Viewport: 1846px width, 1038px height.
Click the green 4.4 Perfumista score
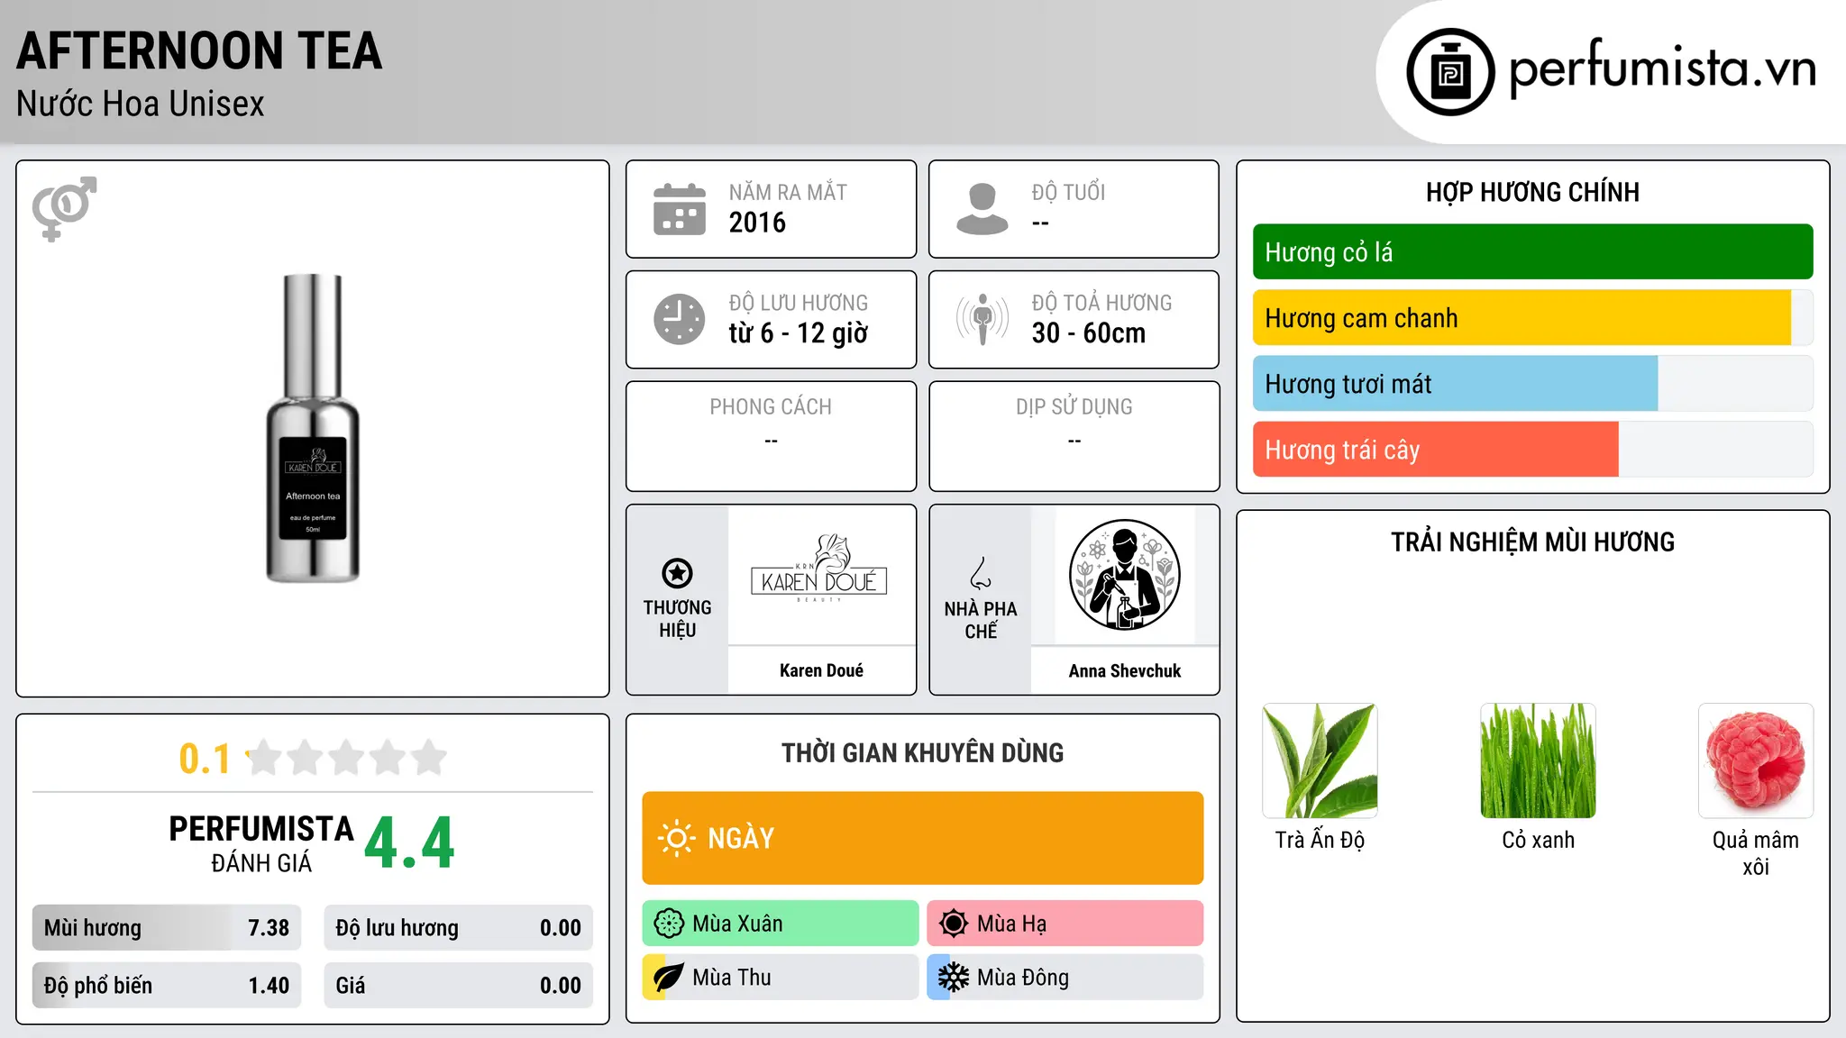pos(409,843)
